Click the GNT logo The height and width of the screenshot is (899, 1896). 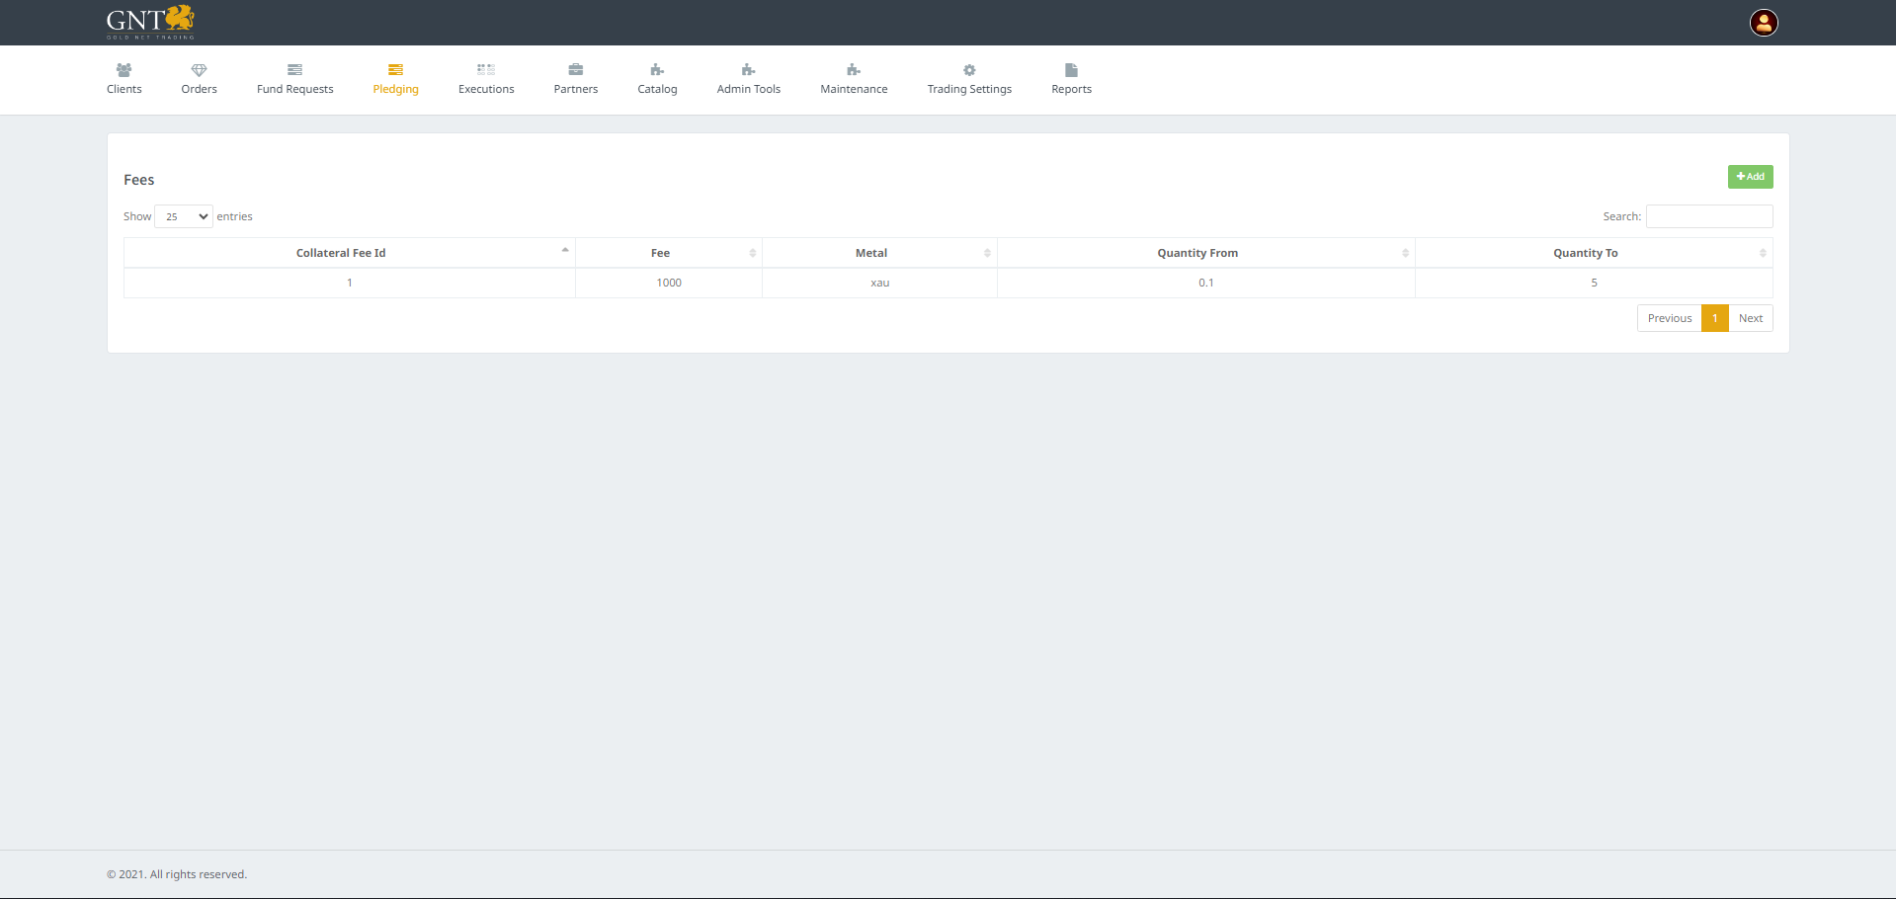[150, 22]
